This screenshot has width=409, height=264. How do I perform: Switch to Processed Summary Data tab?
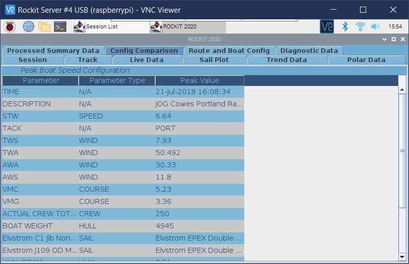click(x=53, y=50)
